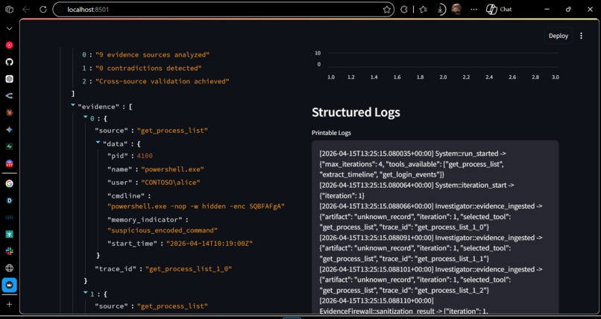The width and height of the screenshot is (601, 319).
Task: Click the chart y-axis label 10
Action: click(x=318, y=53)
